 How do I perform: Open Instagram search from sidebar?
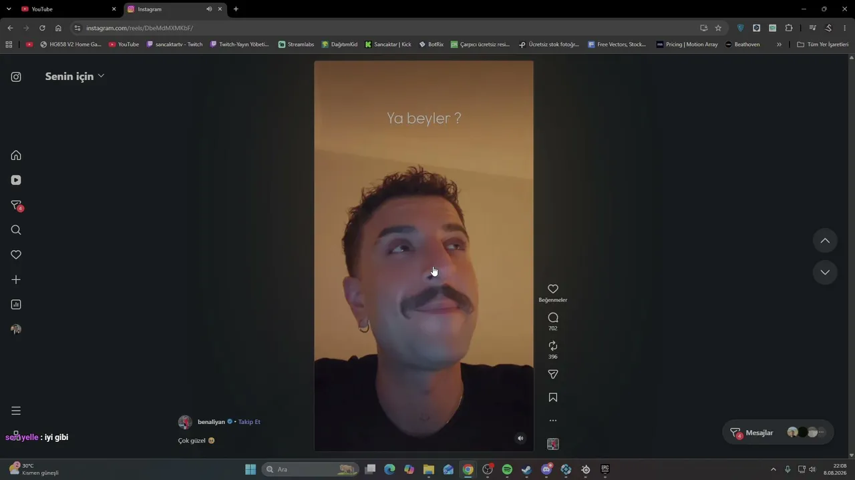tap(16, 230)
